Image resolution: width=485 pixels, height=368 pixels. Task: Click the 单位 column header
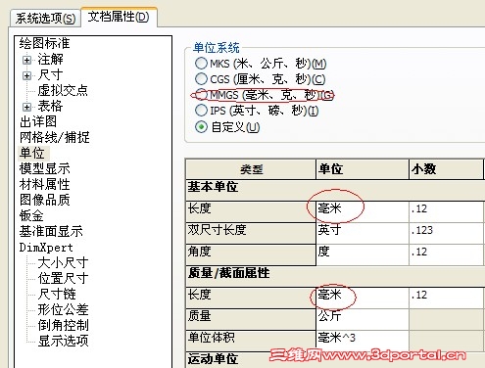[363, 169]
